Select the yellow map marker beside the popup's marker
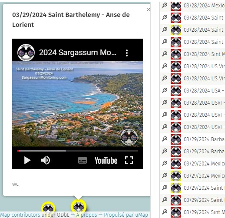The width and height of the screenshot is (225, 218). click(x=48, y=208)
